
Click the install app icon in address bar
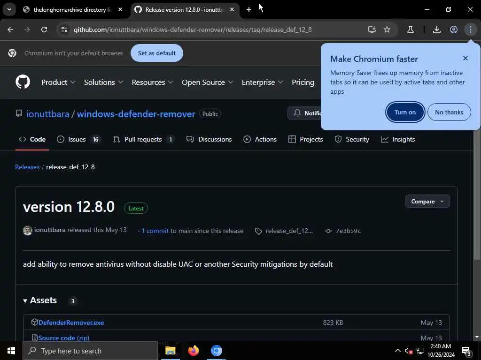[x=372, y=30]
